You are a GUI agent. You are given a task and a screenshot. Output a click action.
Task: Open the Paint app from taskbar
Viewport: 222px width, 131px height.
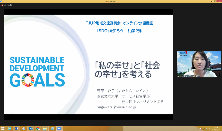coord(24,129)
